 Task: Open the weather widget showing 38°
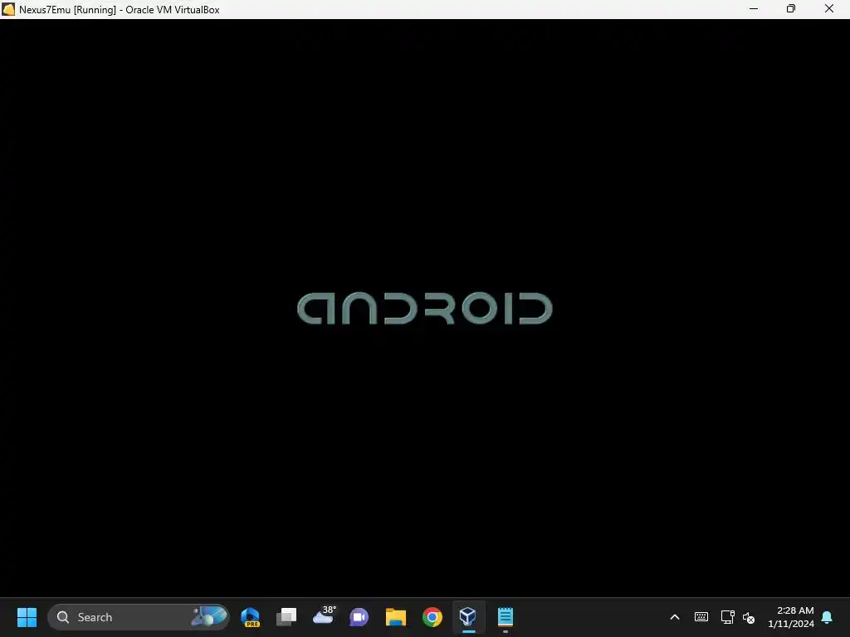324,615
